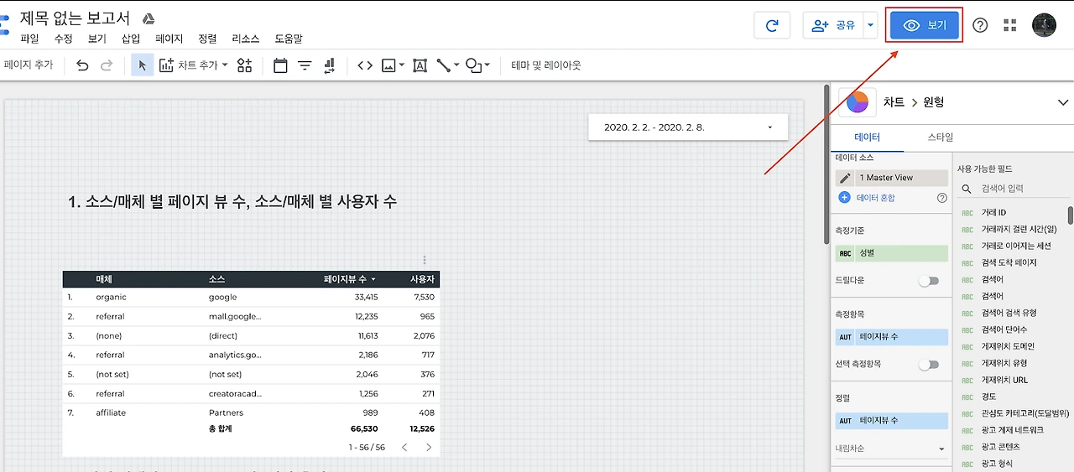This screenshot has width=1074, height=472.
Task: Click the report title 제목 없는 보고서
Action: click(76, 18)
